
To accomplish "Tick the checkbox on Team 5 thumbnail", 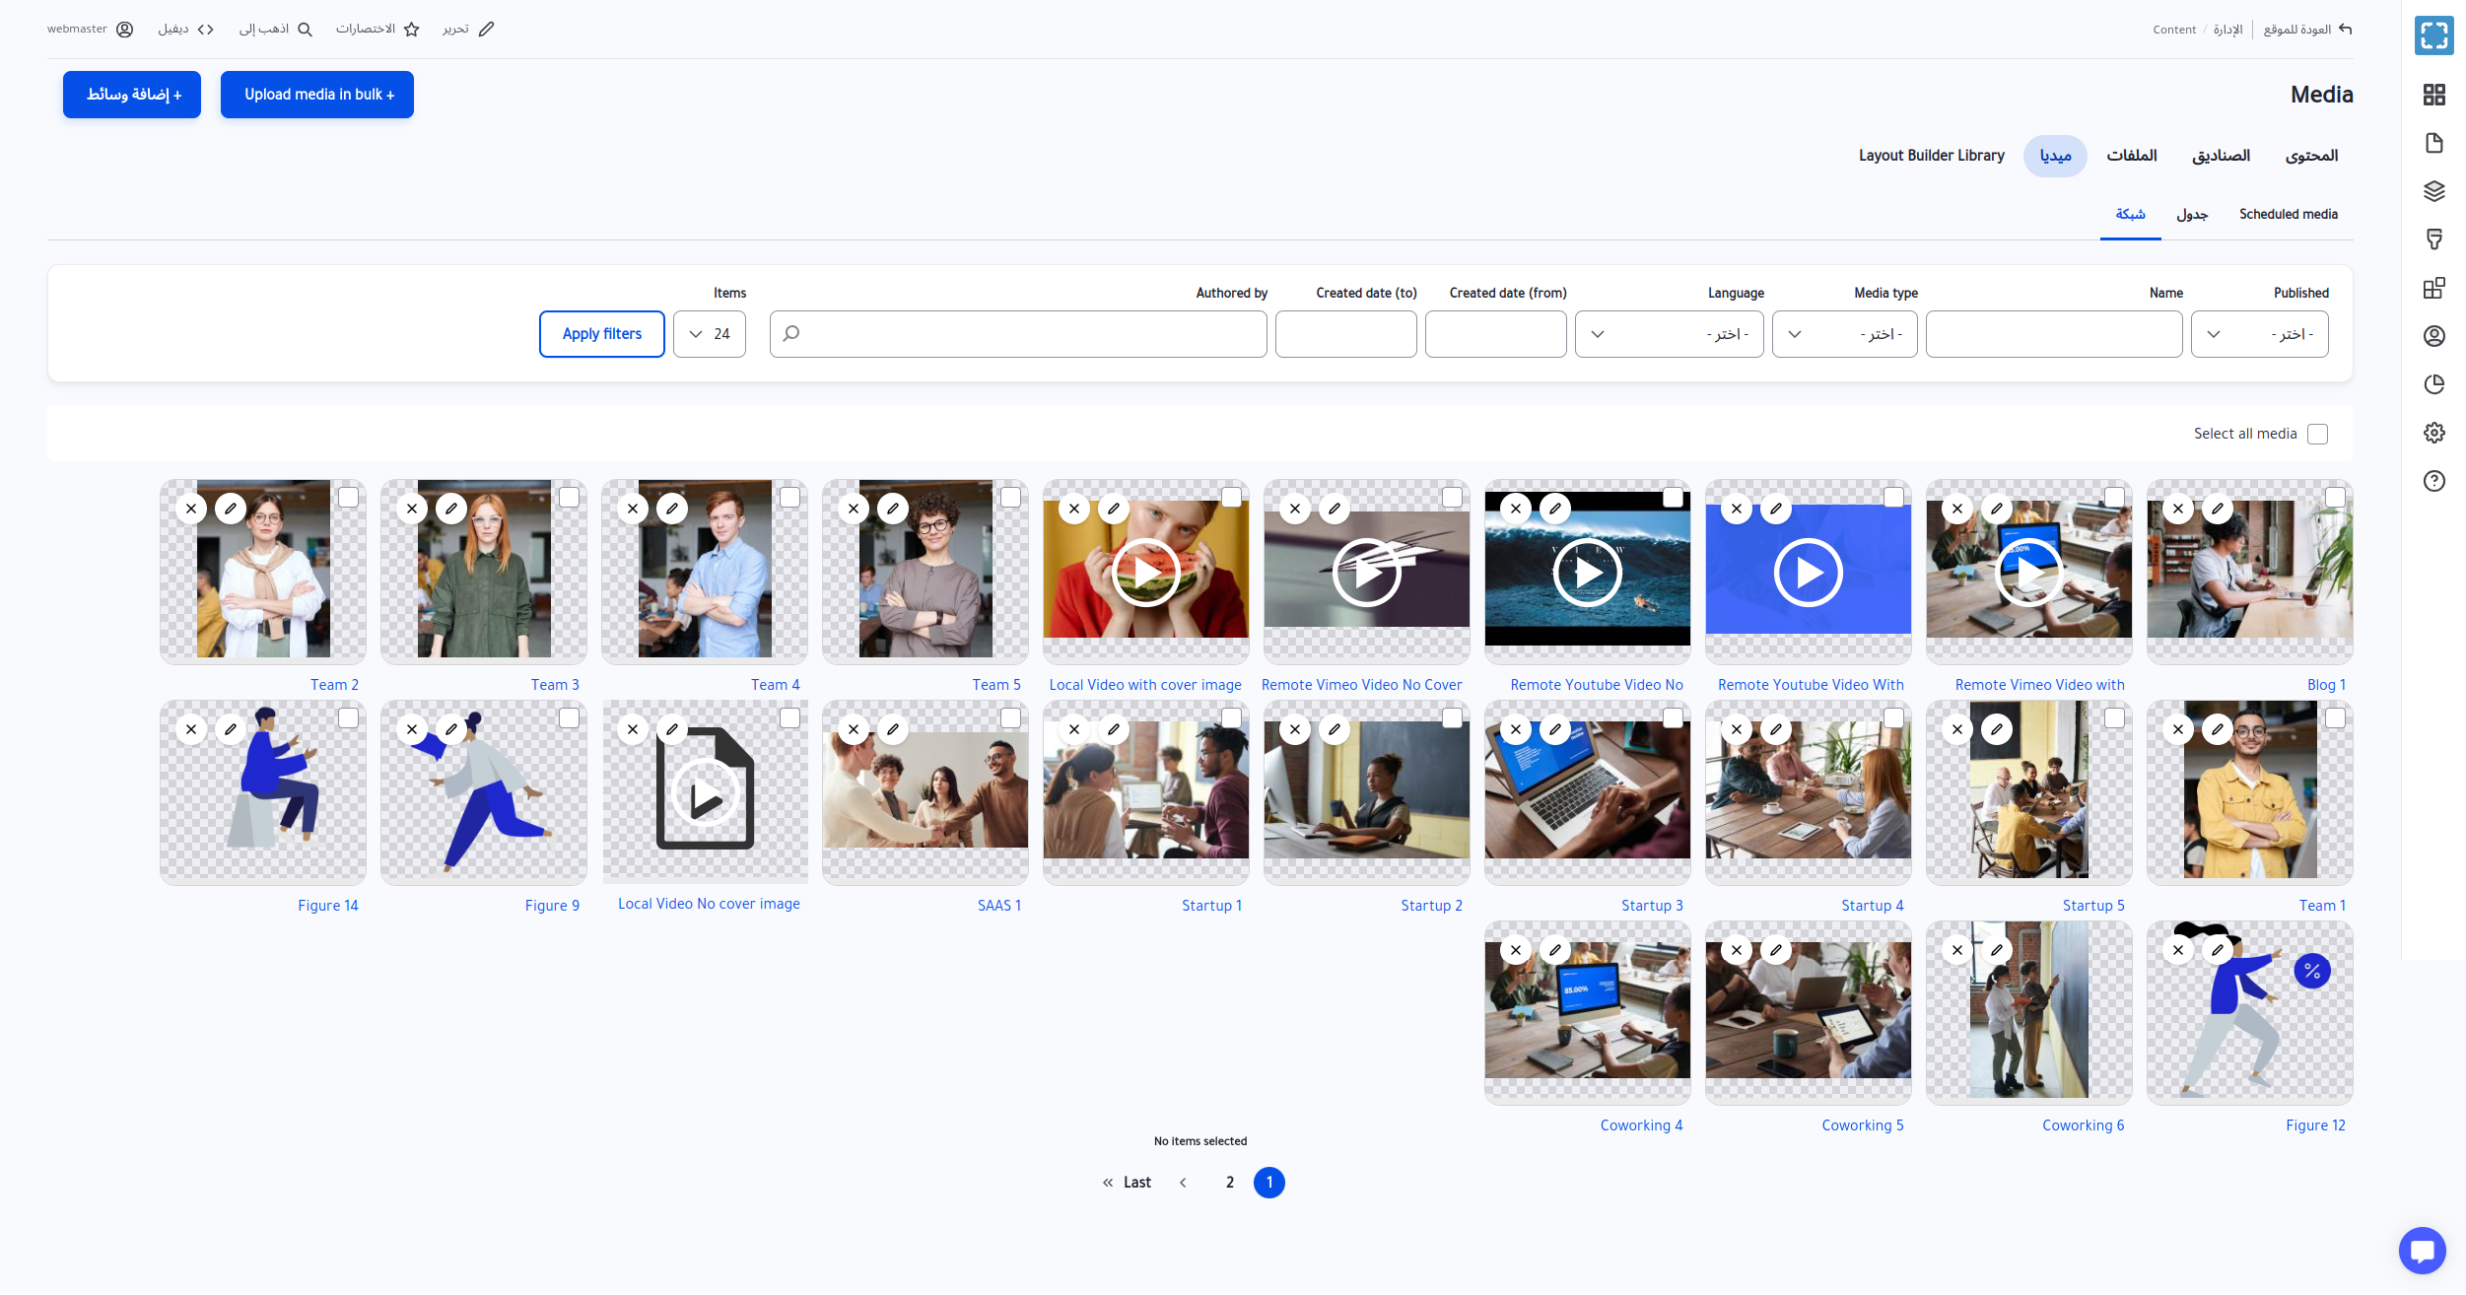I will point(1010,498).
